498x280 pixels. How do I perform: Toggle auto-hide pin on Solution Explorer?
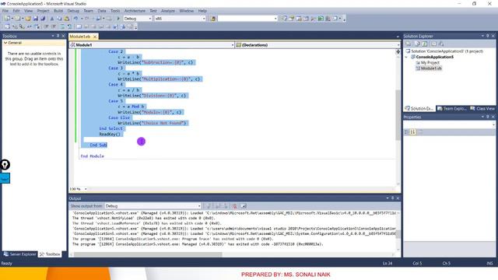click(488, 36)
